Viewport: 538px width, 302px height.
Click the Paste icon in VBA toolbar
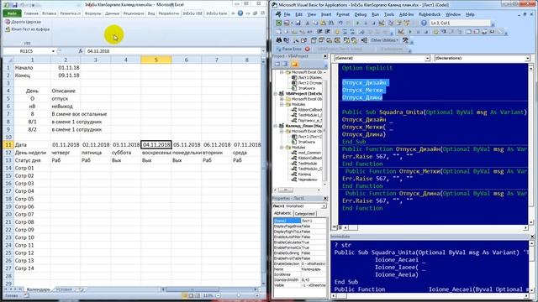click(323, 23)
